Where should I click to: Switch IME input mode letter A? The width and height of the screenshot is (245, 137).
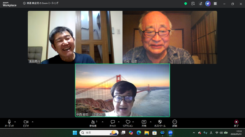pyautogui.click(x=211, y=133)
